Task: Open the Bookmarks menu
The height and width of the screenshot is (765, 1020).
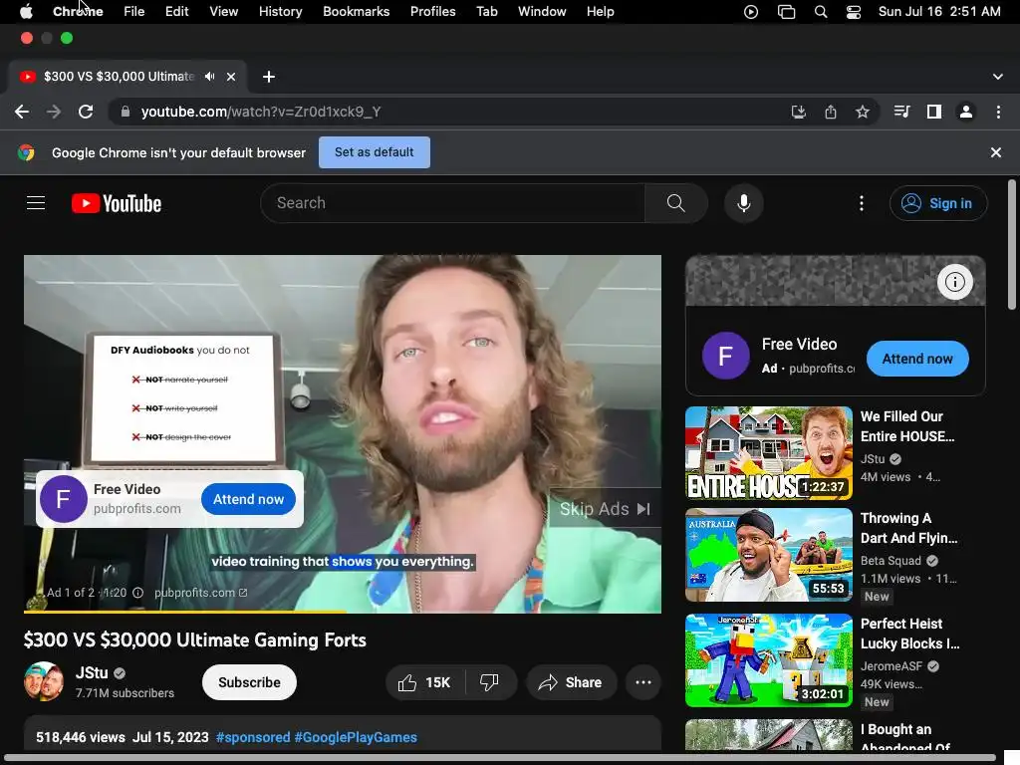Action: click(356, 12)
